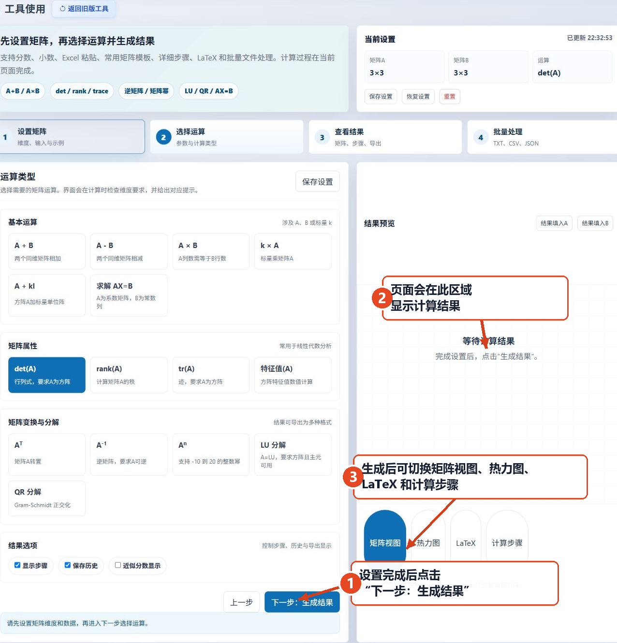The image size is (617, 643).
Task: Click the 结果选项 section heading
Action: point(23,545)
